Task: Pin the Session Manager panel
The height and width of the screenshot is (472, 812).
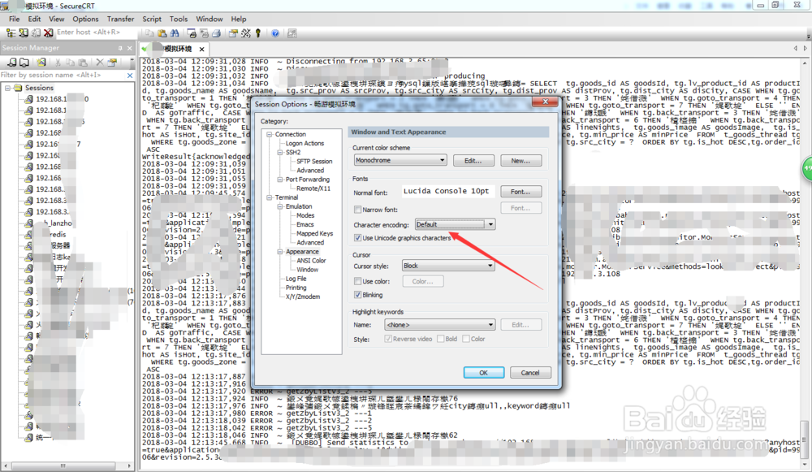Action: 120,48
